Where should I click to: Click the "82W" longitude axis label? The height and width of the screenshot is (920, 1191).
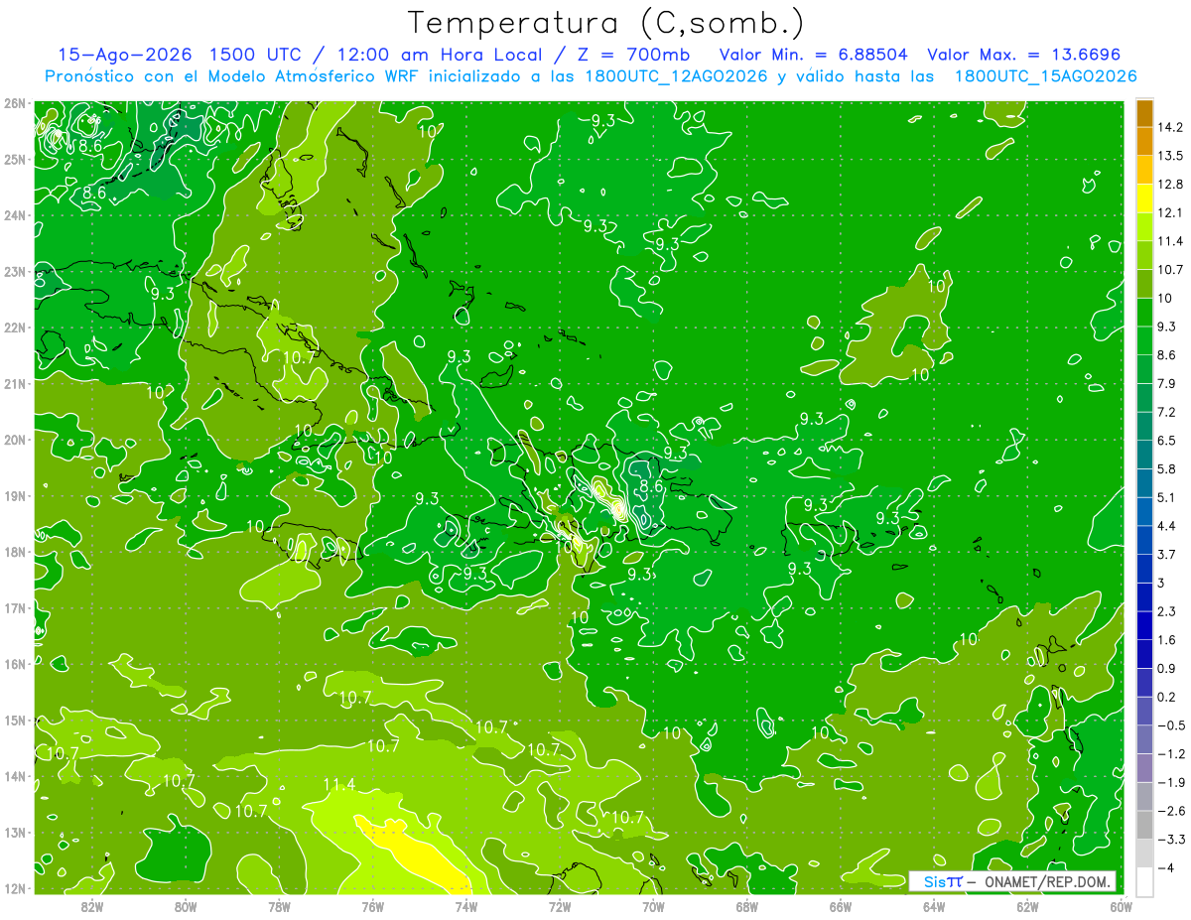(92, 905)
